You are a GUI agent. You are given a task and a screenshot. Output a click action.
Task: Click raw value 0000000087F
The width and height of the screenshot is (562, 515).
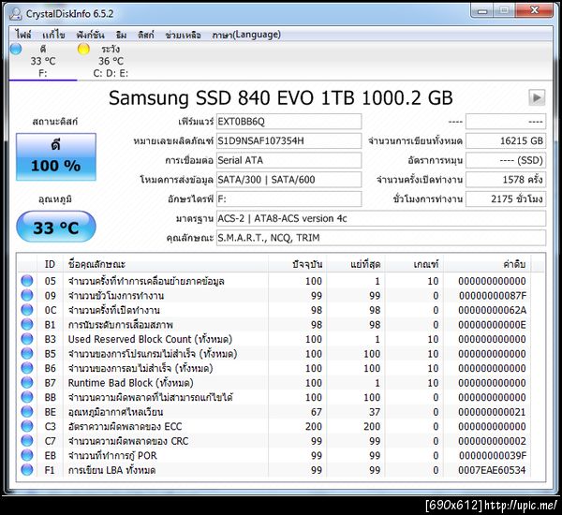click(493, 296)
